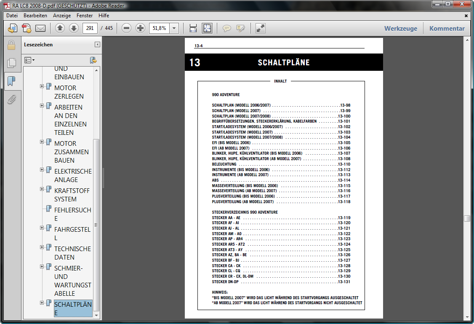This screenshot has width=474, height=324.
Task: Click the email envelope icon in toolbar
Action: pos(40,28)
